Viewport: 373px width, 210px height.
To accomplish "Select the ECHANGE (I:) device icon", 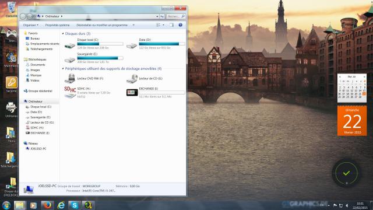I will click(132, 92).
